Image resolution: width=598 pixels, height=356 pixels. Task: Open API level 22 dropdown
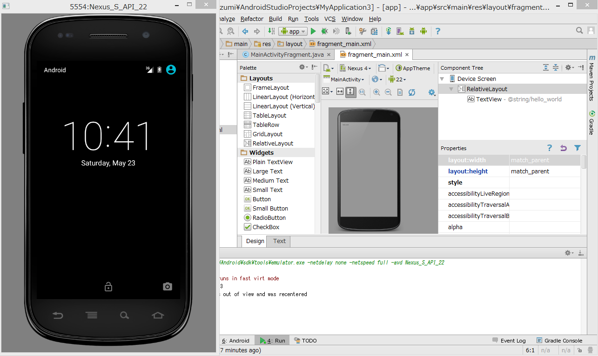pos(397,79)
